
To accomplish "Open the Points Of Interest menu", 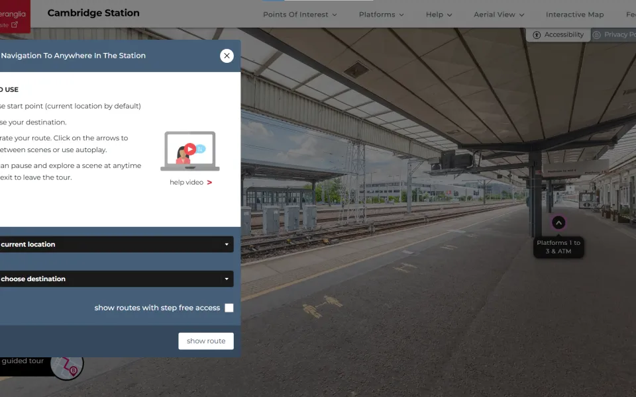I will tap(299, 15).
